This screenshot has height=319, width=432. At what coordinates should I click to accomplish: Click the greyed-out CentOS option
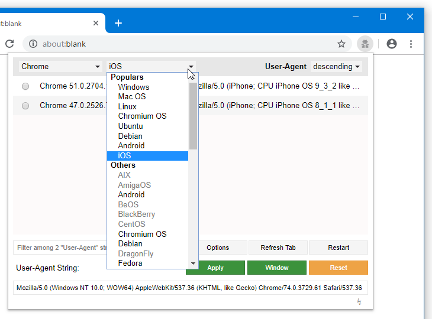click(147, 224)
